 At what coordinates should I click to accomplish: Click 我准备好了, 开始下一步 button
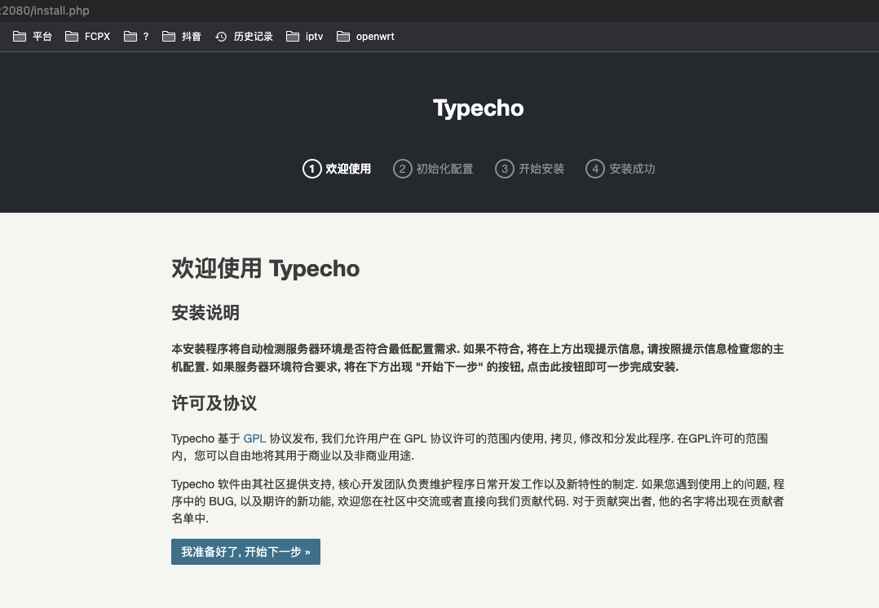(245, 552)
